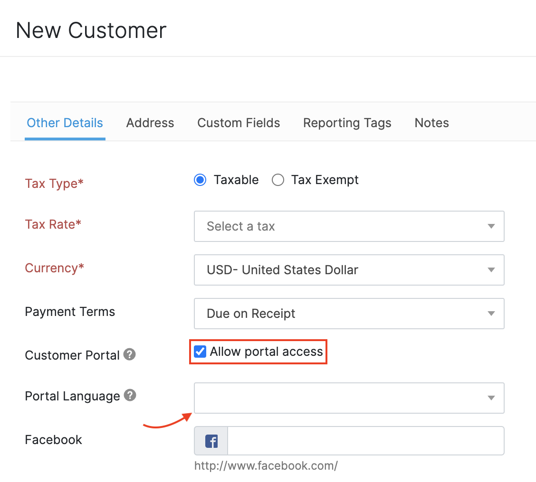Click the Customer Portal help icon

pos(130,354)
